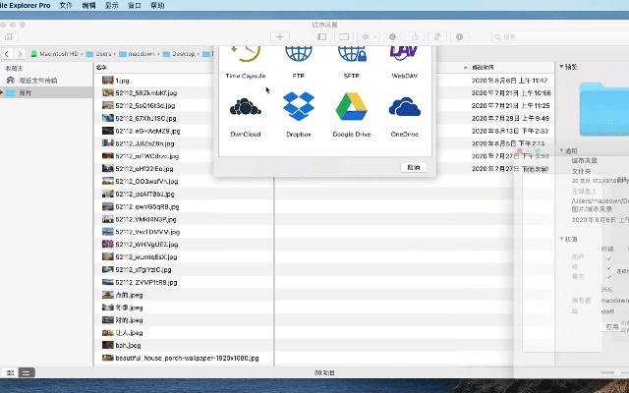Open the 窗口 menu in menu bar

(134, 5)
